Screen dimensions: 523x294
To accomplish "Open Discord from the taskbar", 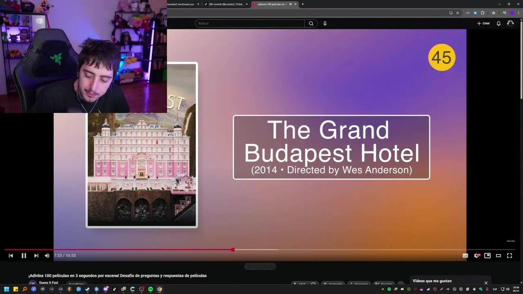I will click(106, 289).
